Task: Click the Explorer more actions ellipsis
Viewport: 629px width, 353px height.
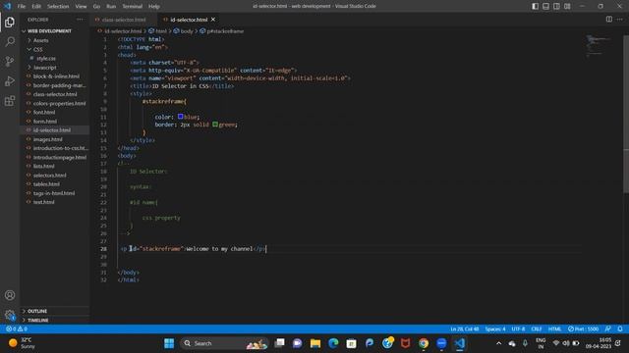Action: click(80, 20)
